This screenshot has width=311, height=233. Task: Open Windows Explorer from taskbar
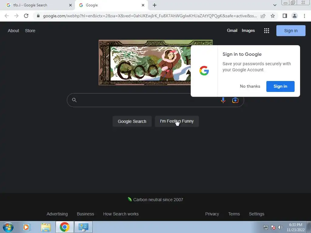pos(46,227)
